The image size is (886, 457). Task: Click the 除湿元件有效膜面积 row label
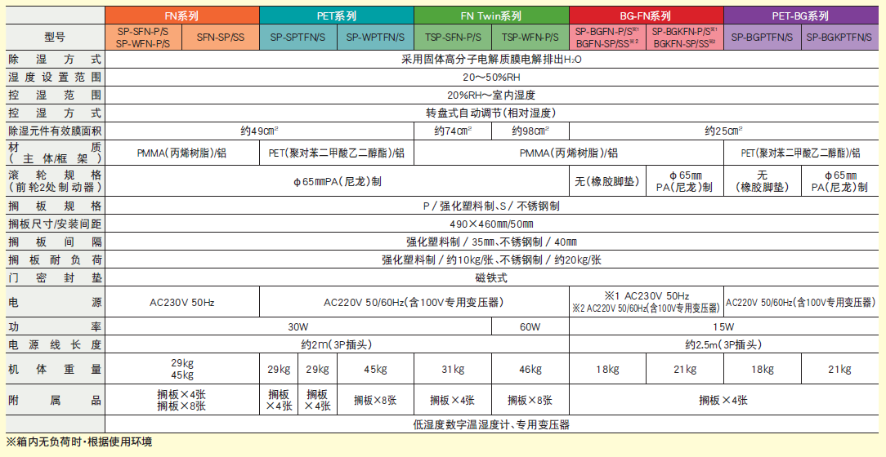coord(55,131)
